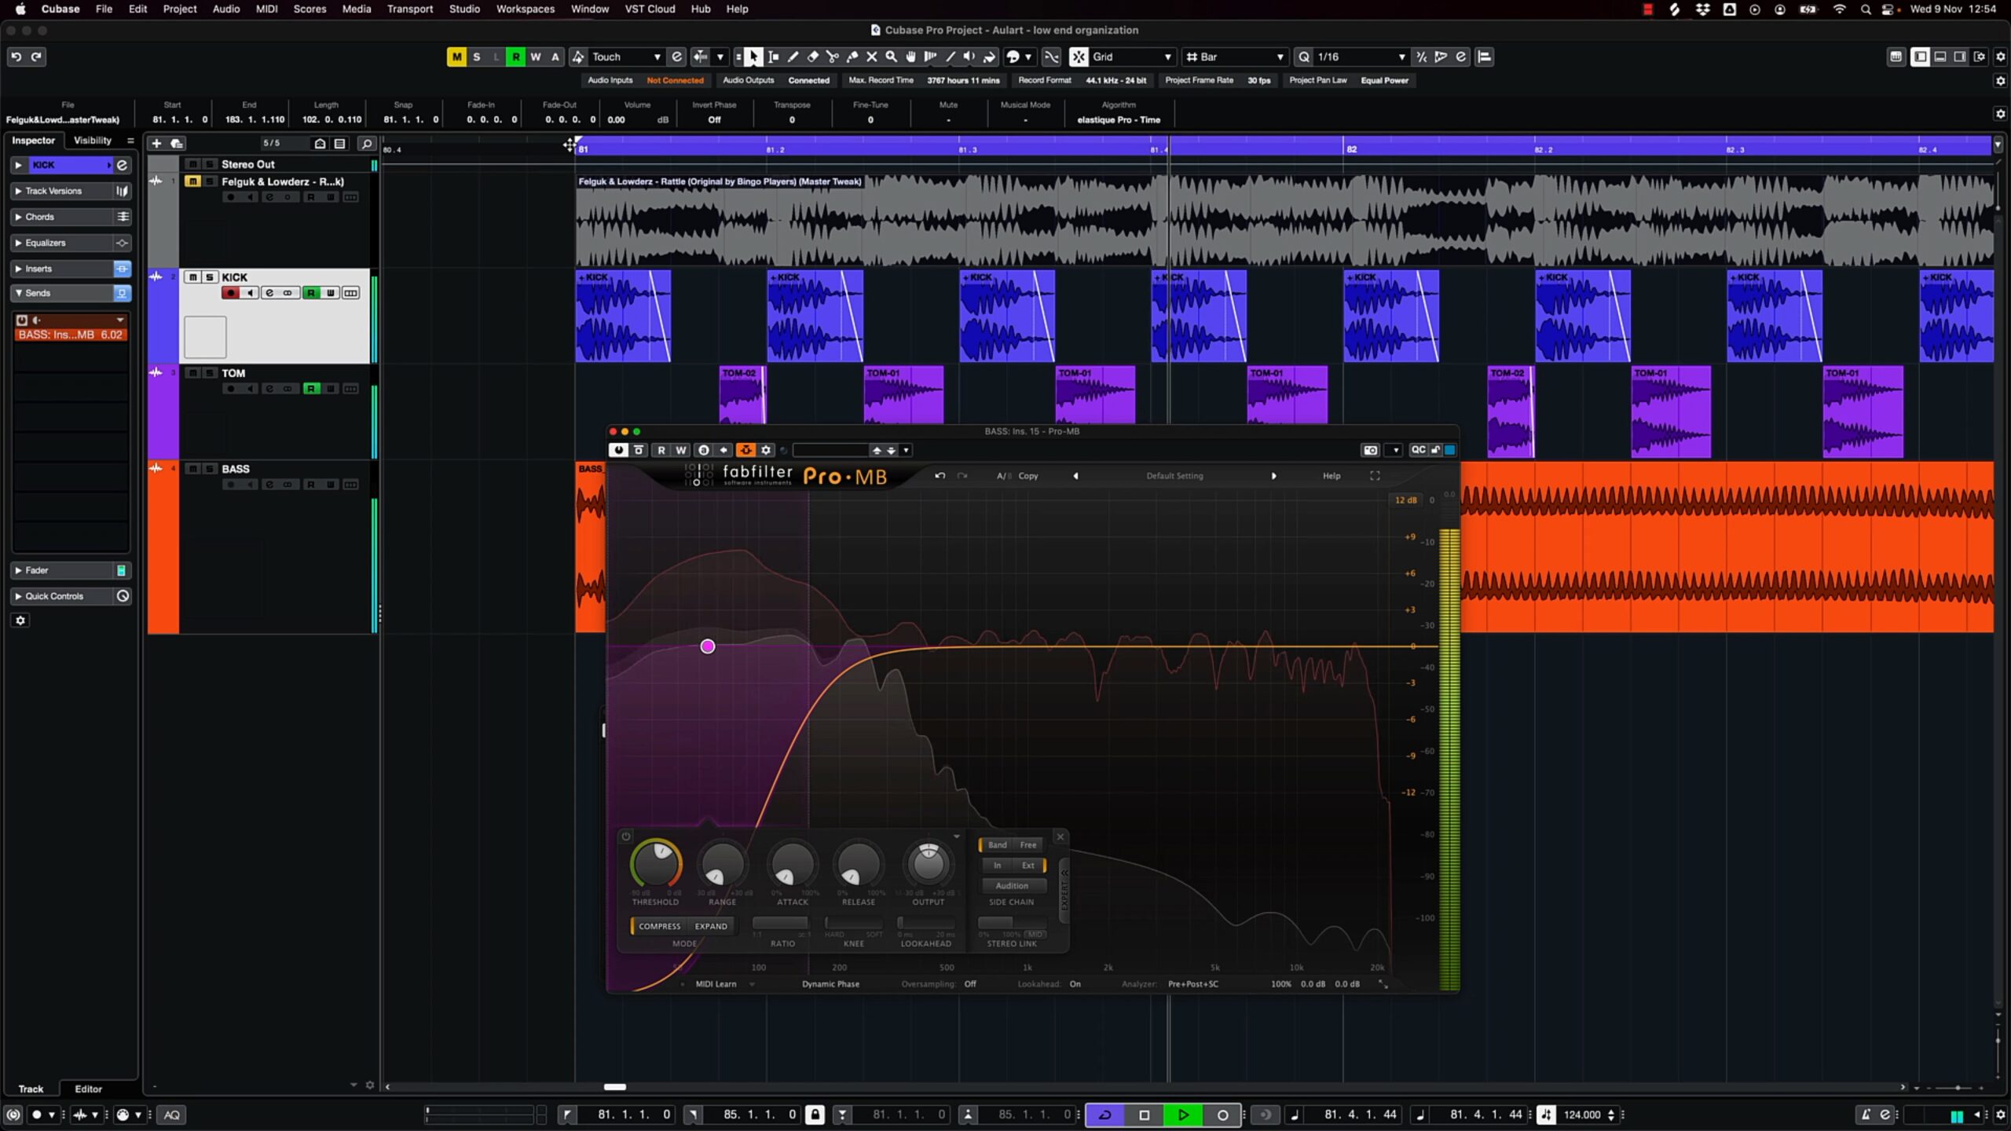This screenshot has height=1131, width=2011.
Task: Open the Project menu
Action: tap(180, 9)
